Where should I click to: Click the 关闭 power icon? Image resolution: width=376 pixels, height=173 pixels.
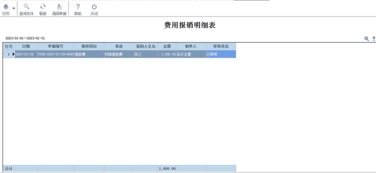(94, 9)
